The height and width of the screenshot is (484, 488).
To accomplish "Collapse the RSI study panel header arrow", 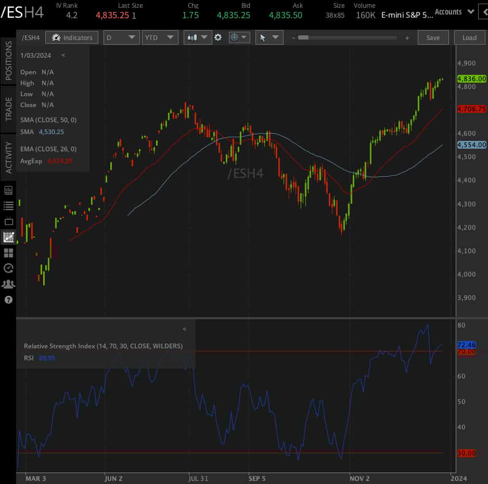I will (x=184, y=329).
